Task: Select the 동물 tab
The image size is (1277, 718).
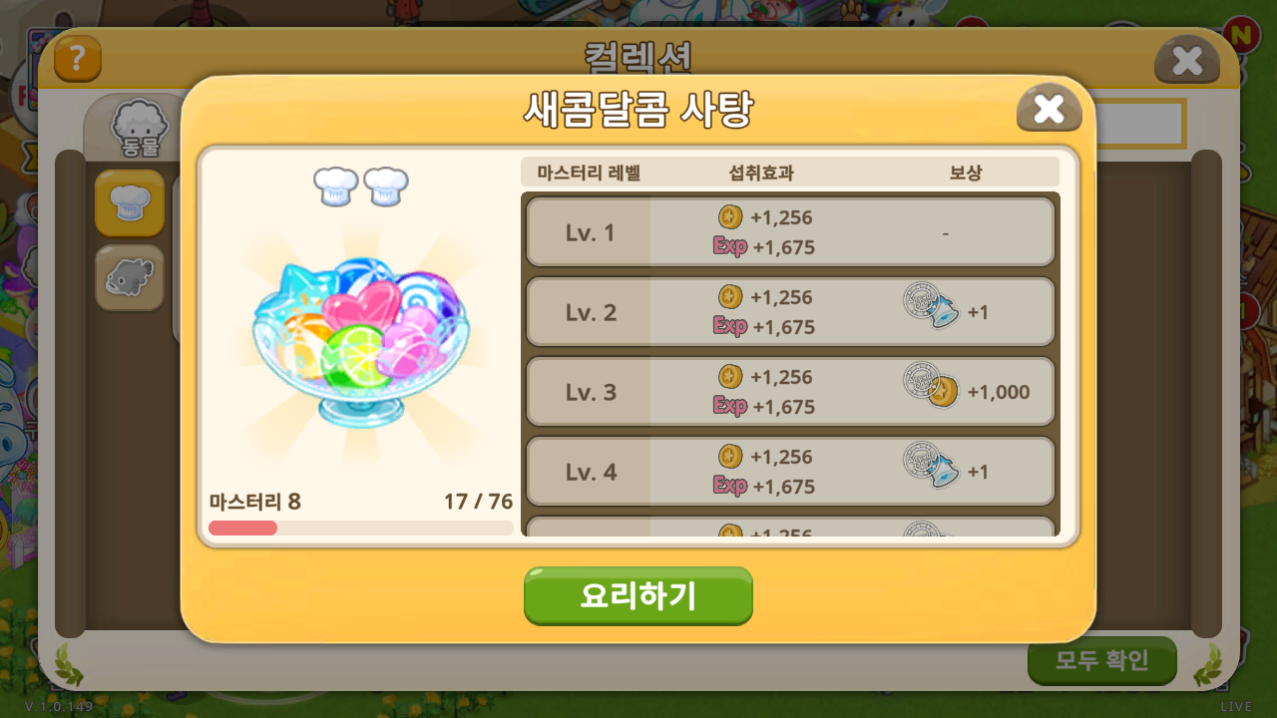Action: click(140, 130)
